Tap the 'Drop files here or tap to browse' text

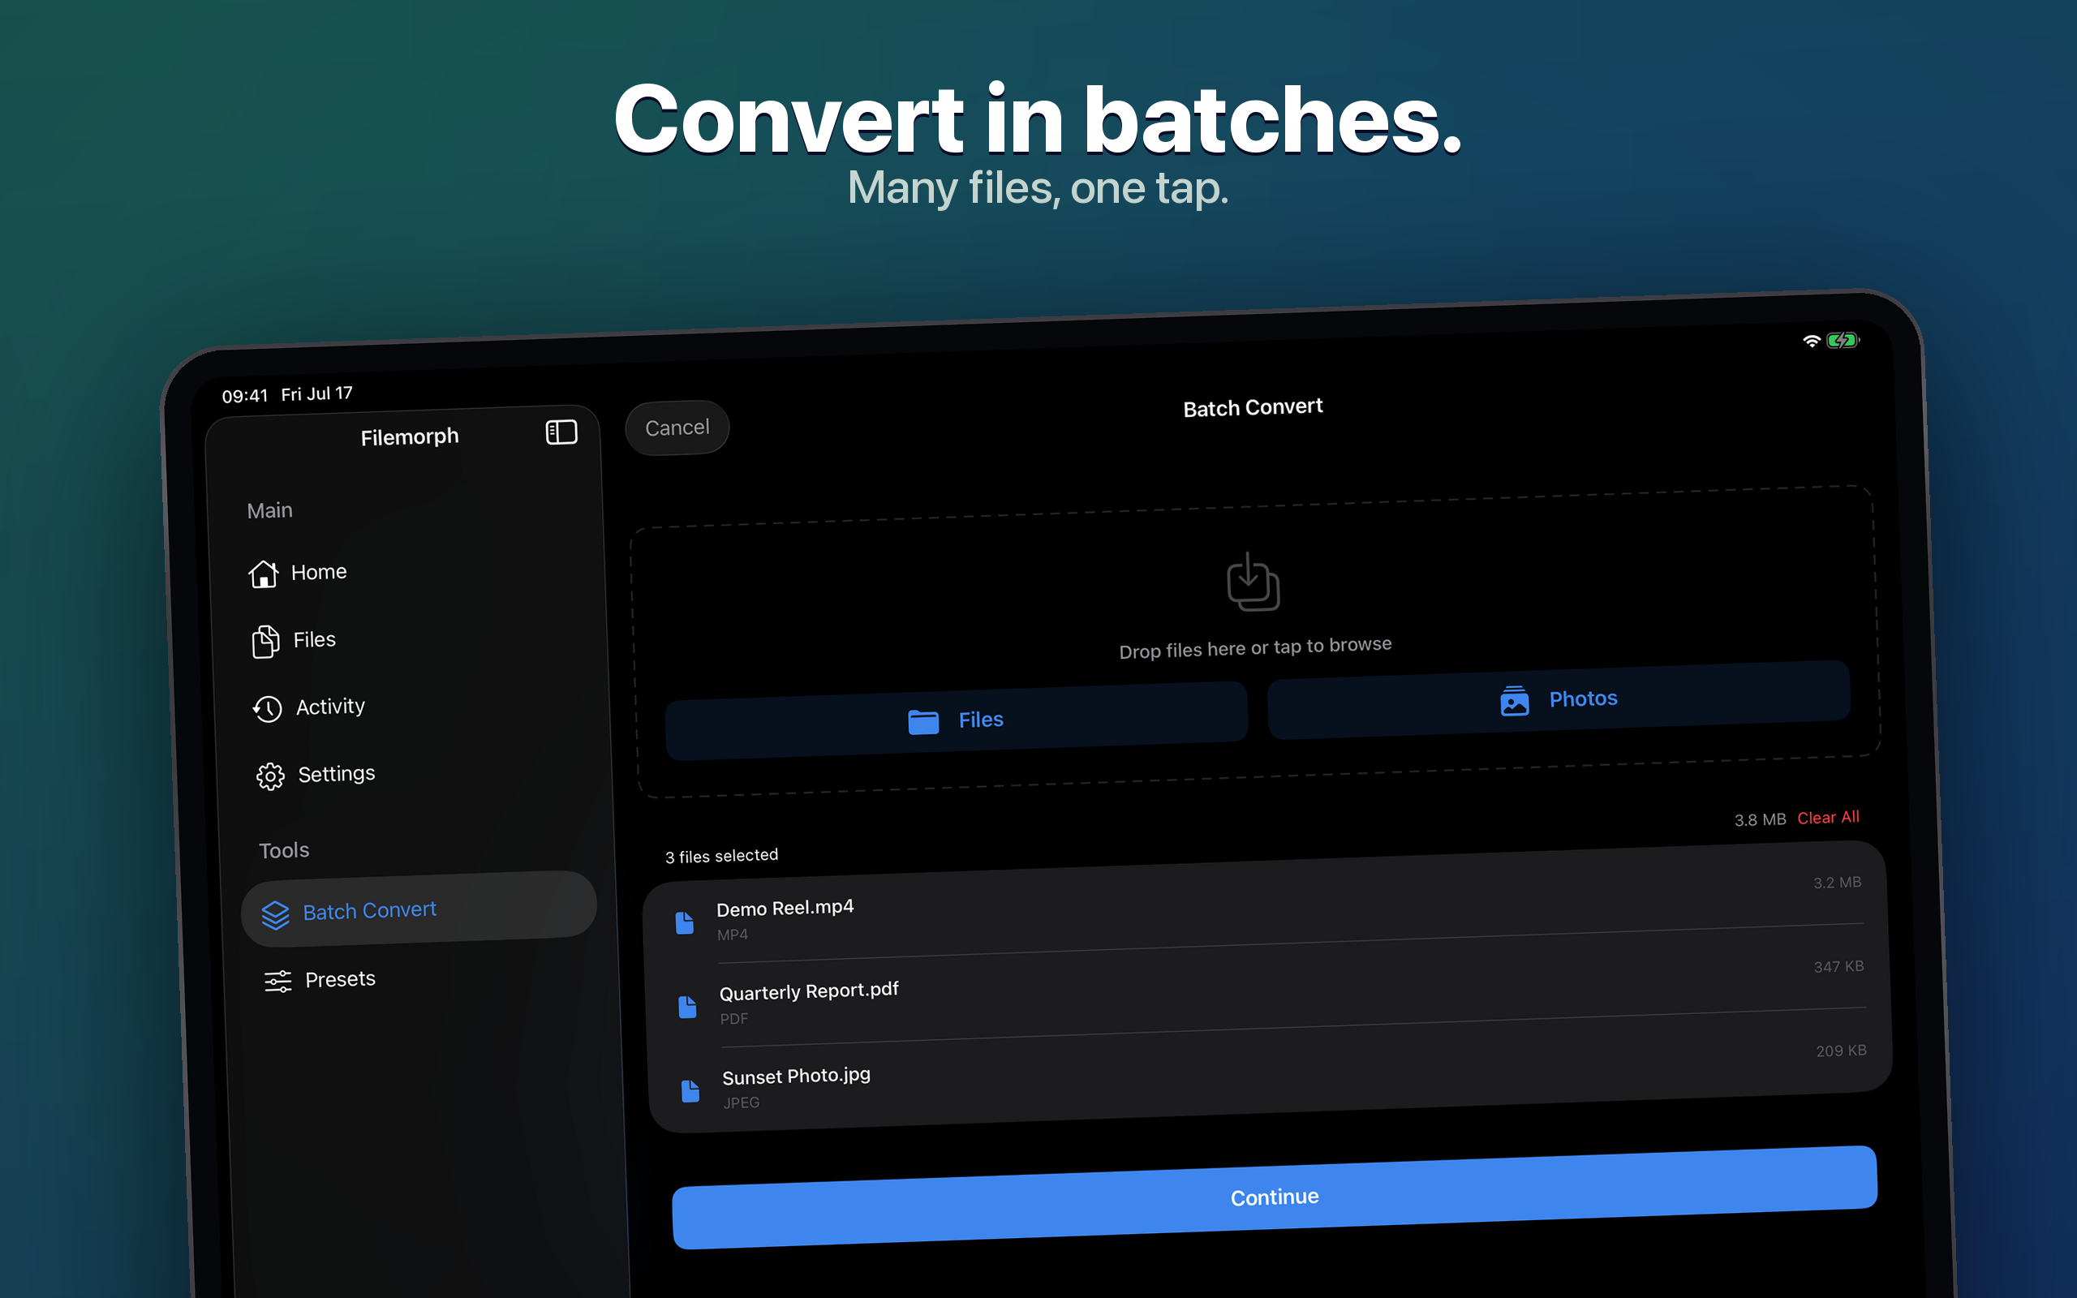1255,647
